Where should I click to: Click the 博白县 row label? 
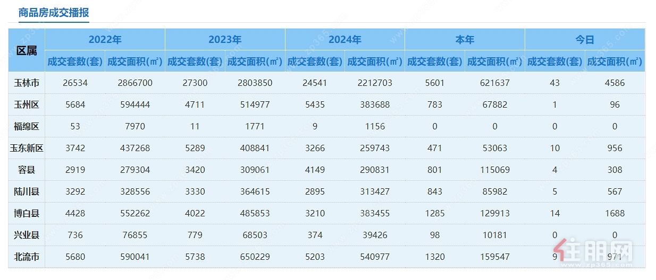27,213
